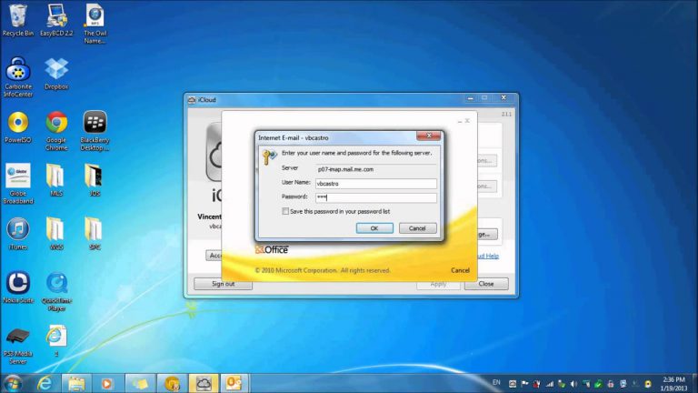Viewport: 698px width, 393px height.
Task: Switch to iCloud taskbar button
Action: (204, 383)
